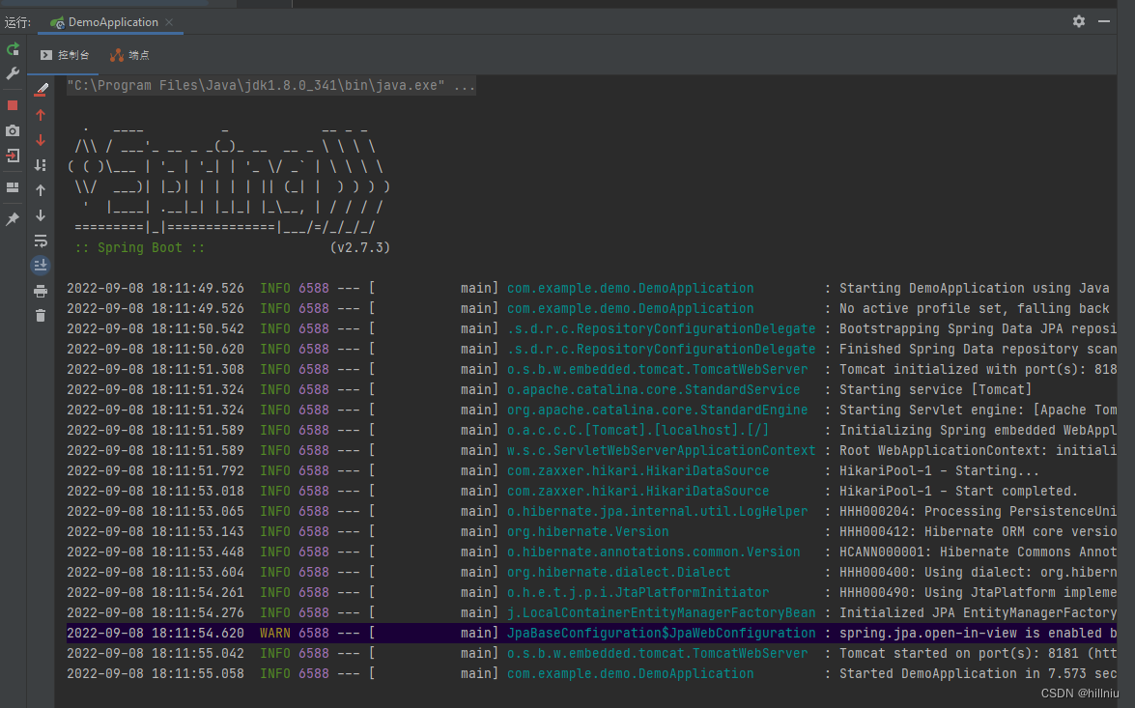Restore layout icon in left strip
Viewport: 1135px width, 708px height.
click(13, 187)
